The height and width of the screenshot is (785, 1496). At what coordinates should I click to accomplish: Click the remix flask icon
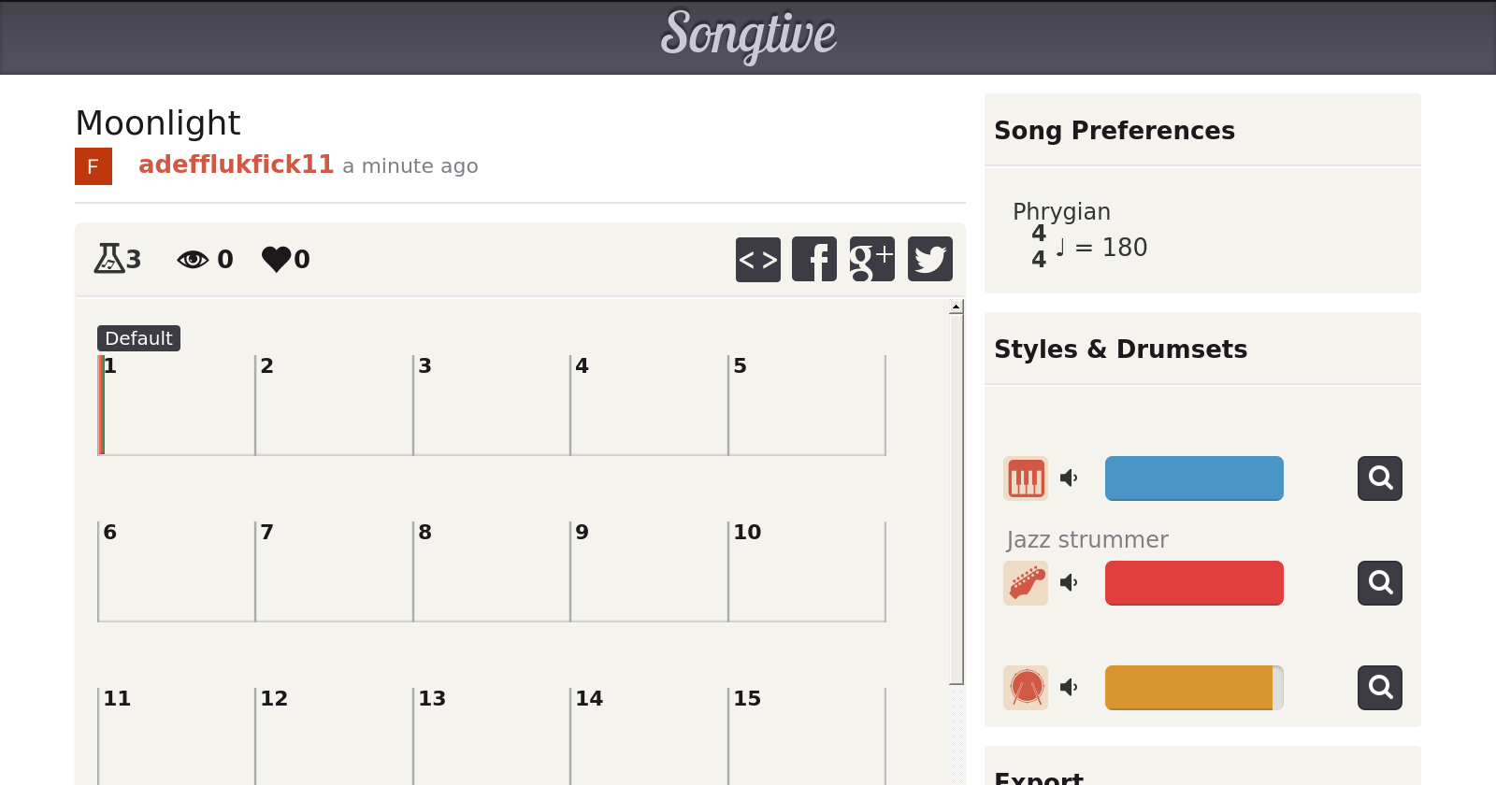point(109,258)
